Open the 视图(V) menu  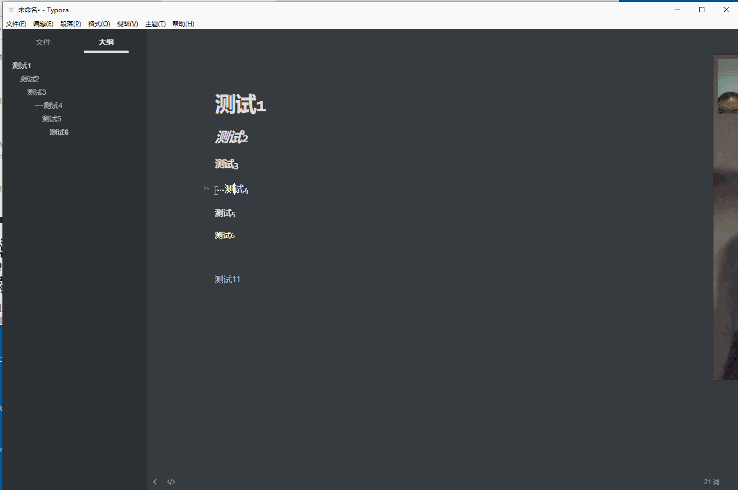[127, 24]
